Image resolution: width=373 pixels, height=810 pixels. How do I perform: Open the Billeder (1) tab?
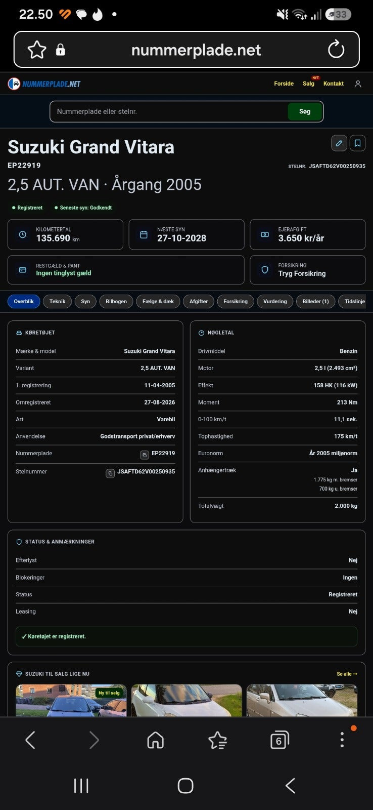tap(315, 301)
